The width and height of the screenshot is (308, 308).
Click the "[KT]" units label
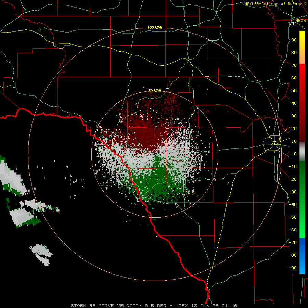coord(292,24)
